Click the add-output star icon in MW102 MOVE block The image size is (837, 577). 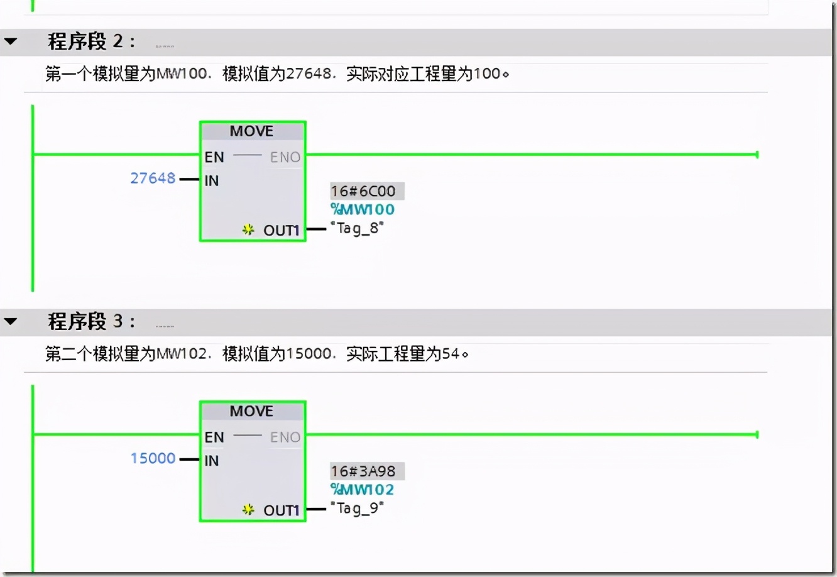pyautogui.click(x=248, y=510)
